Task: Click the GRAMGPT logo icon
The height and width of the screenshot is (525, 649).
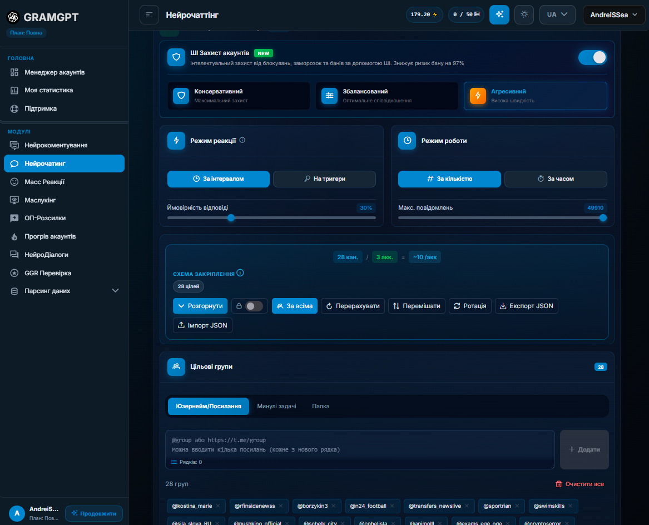Action: click(x=13, y=17)
